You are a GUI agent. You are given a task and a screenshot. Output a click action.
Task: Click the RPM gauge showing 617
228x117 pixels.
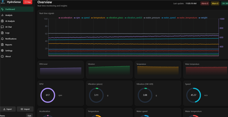point(48,95)
